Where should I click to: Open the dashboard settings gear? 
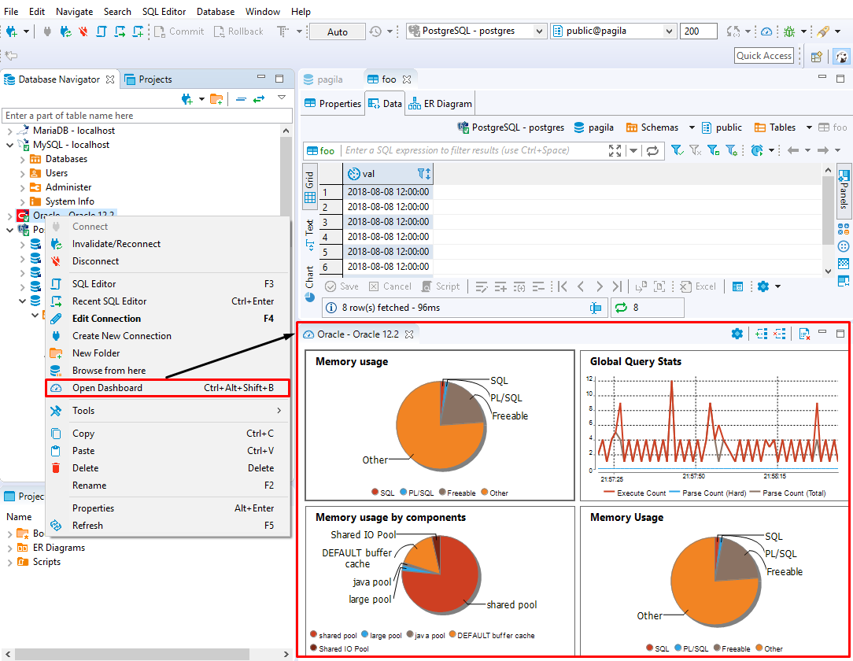tap(737, 334)
